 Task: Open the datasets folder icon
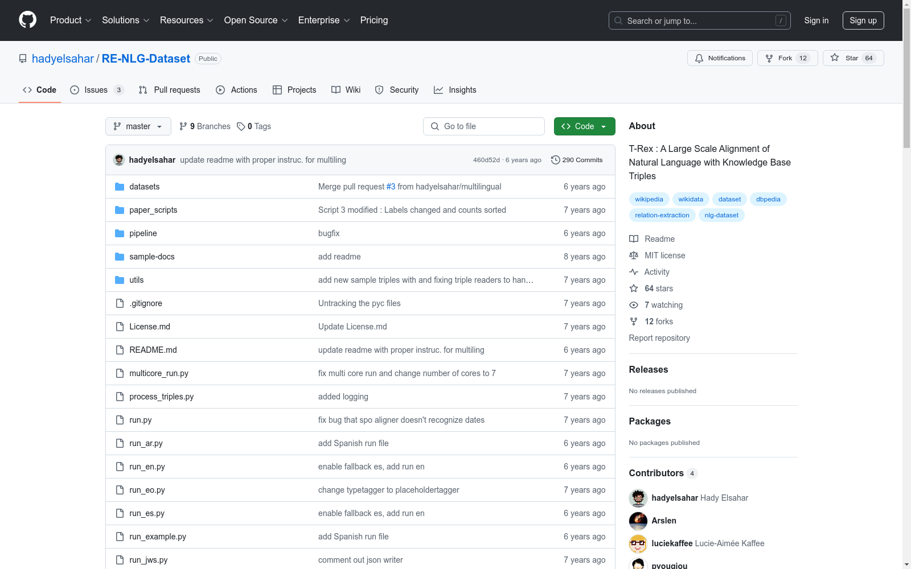[120, 187]
